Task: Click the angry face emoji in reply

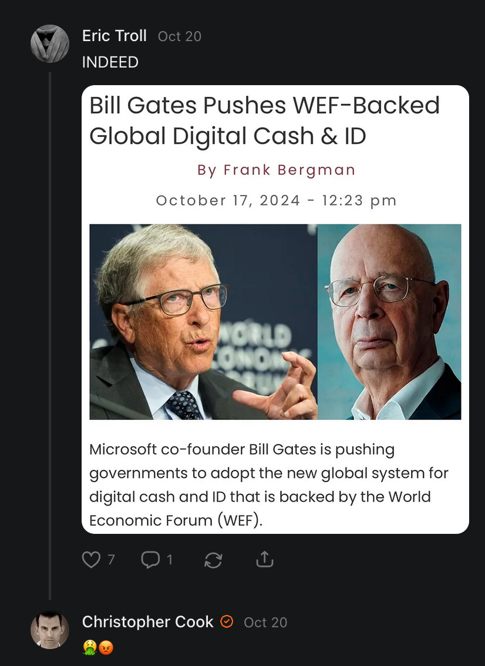Action: (106, 647)
